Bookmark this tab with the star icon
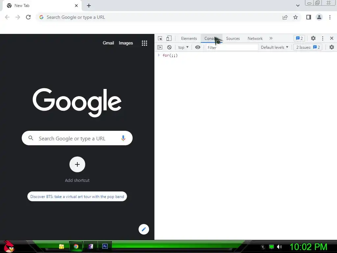The image size is (337, 253). tap(296, 17)
